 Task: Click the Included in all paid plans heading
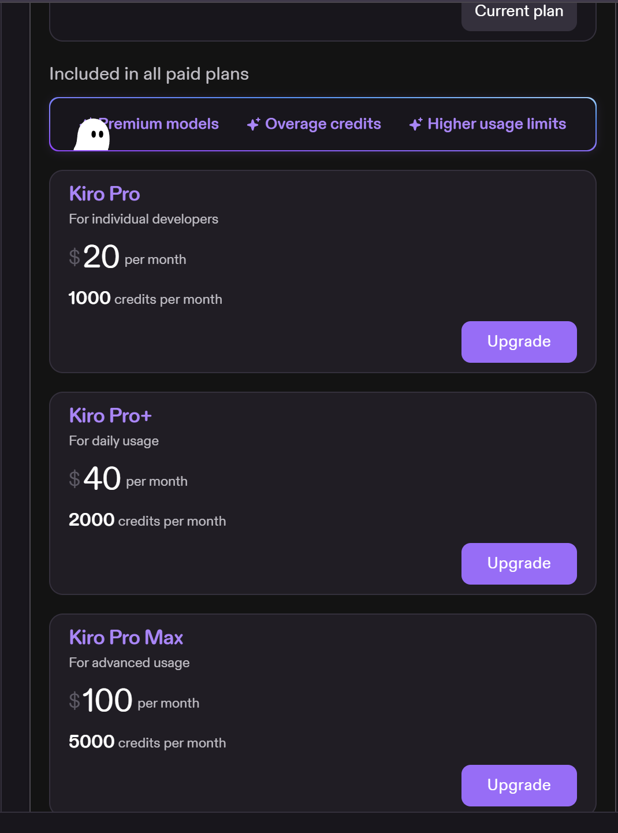click(x=149, y=74)
